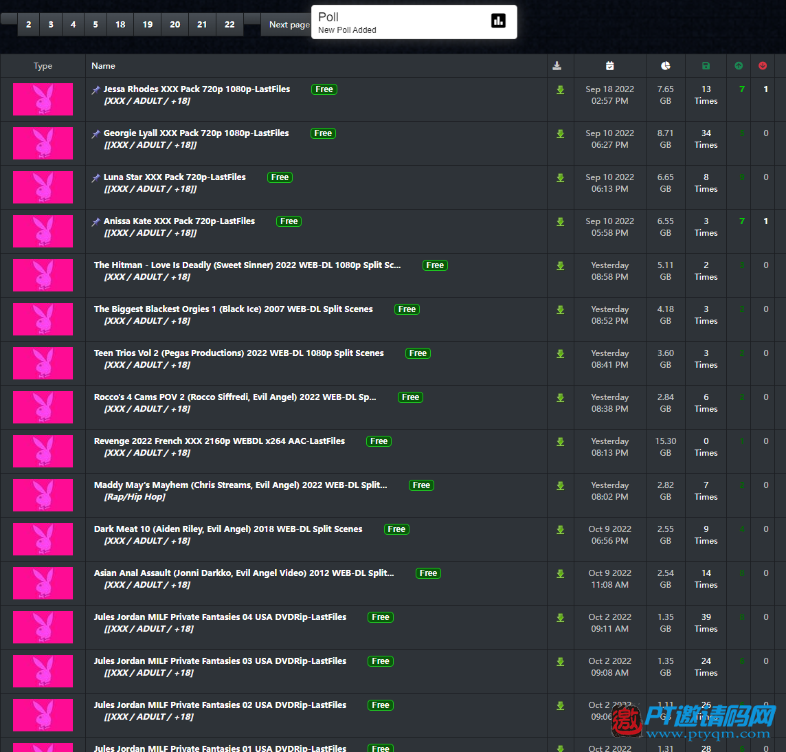The image size is (786, 752).
Task: Download Jessa Rhodes pack torrent via green arrow
Action: (x=561, y=90)
